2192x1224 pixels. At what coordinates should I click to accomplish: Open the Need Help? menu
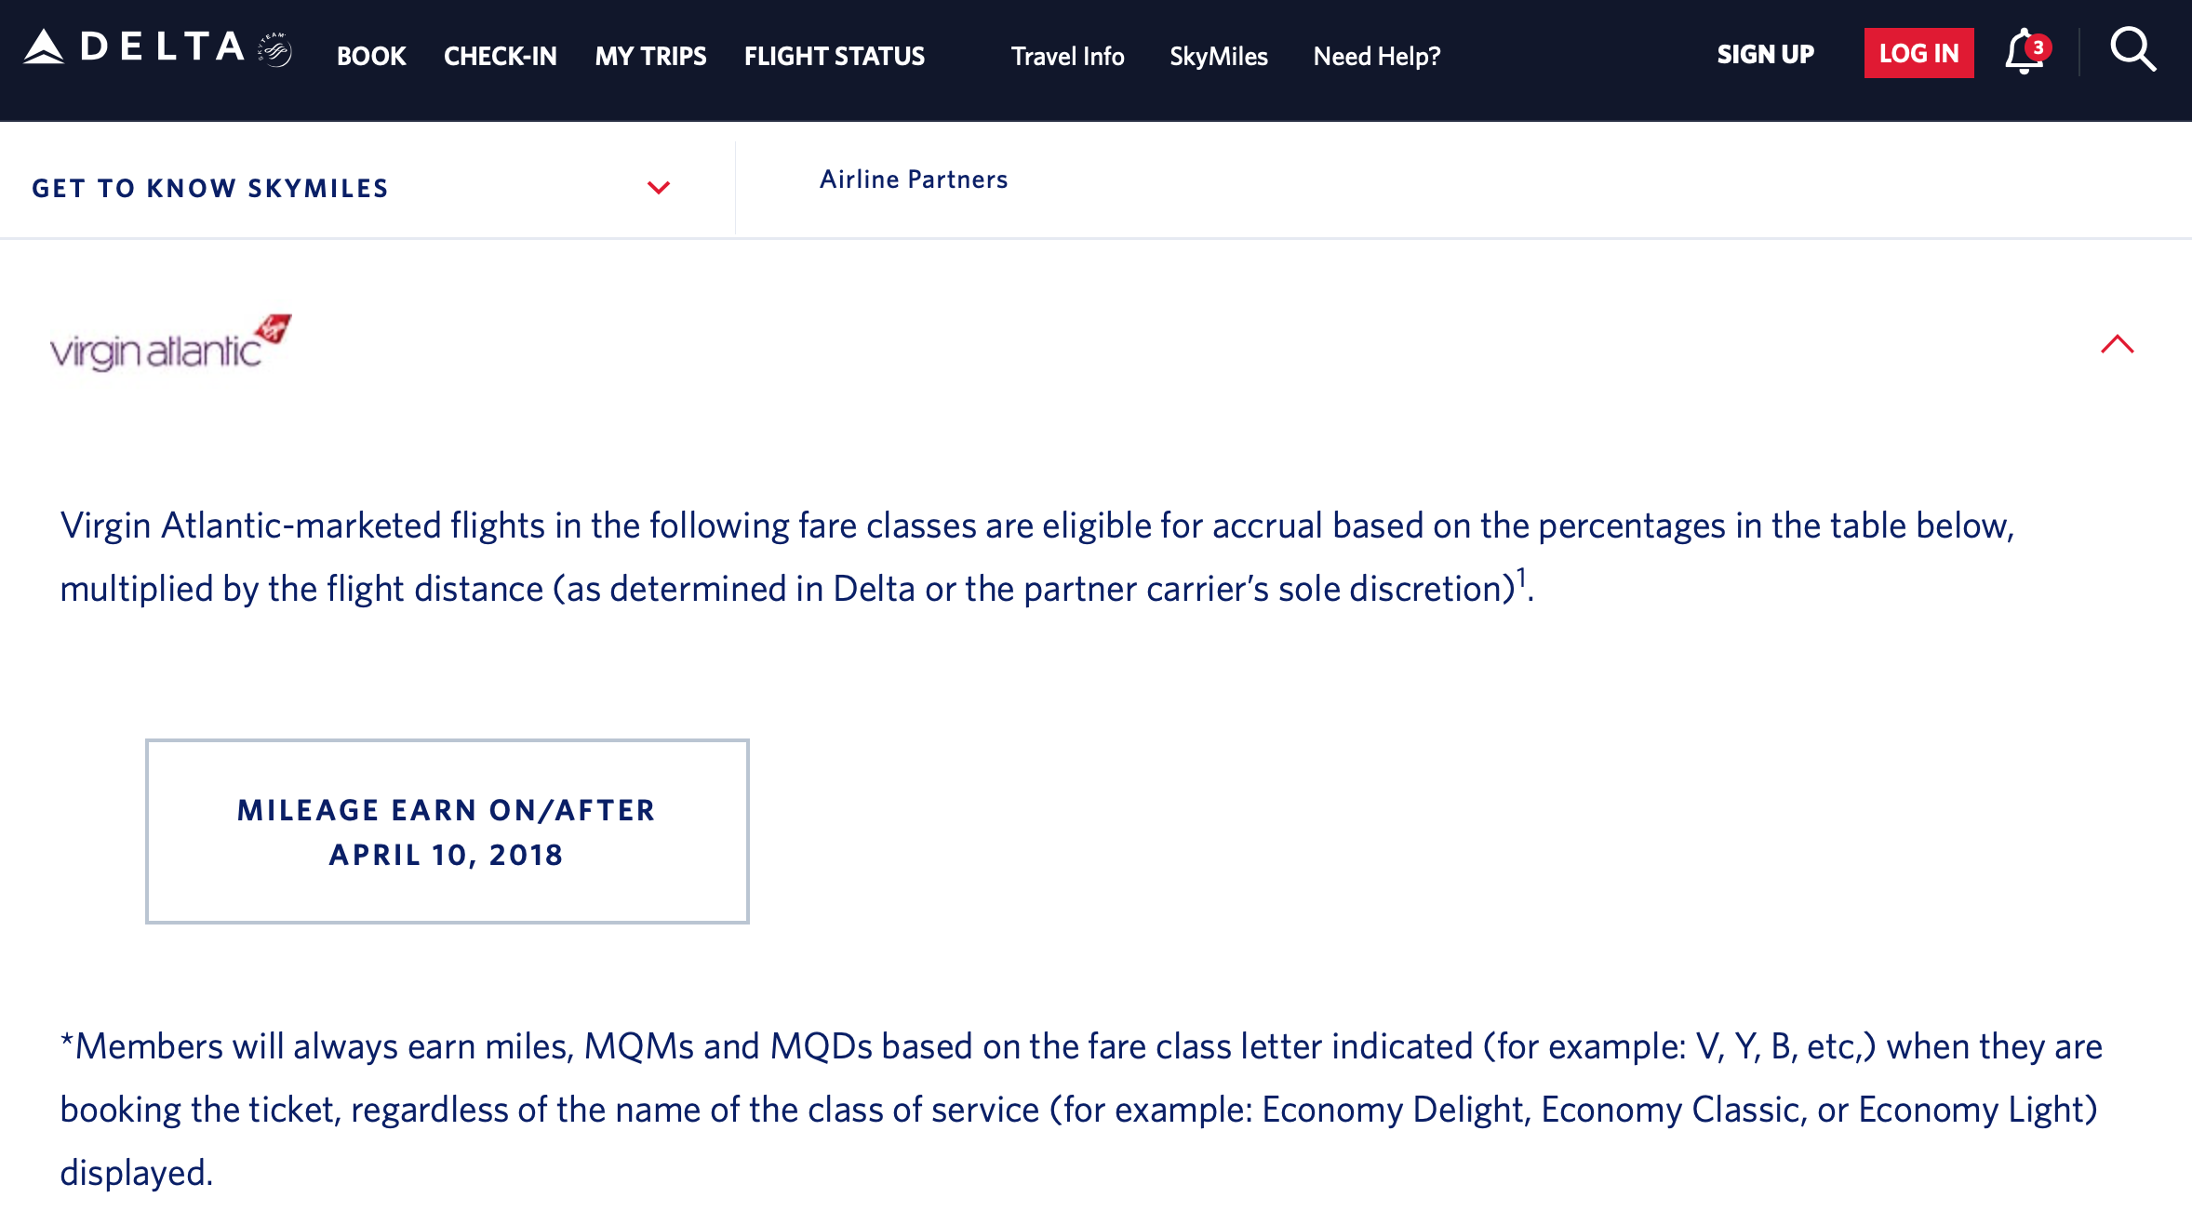[1375, 56]
